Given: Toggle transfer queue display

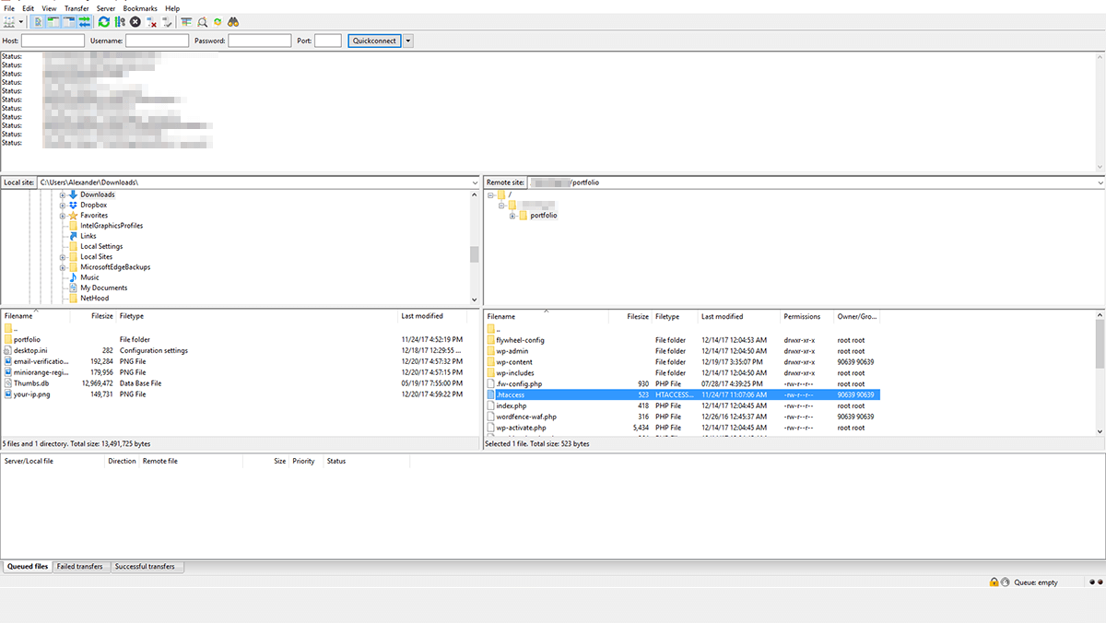Looking at the screenshot, I should click(x=85, y=21).
